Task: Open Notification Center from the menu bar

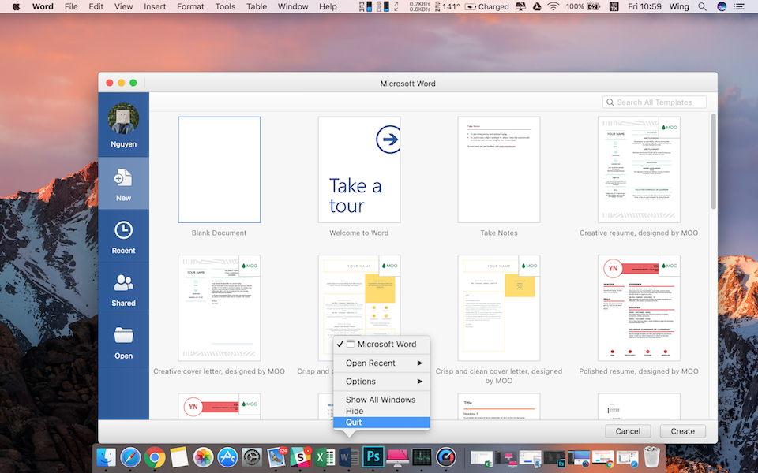Action: [x=739, y=7]
